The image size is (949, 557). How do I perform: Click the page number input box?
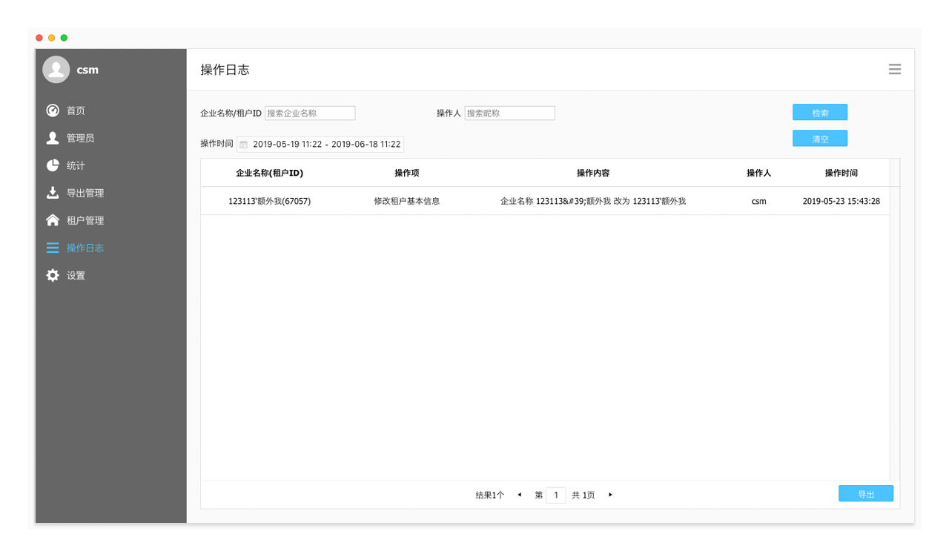pyautogui.click(x=555, y=495)
